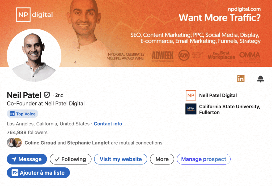Click the verified badge next to Neil Patel
The image size is (272, 186).
click(x=47, y=95)
